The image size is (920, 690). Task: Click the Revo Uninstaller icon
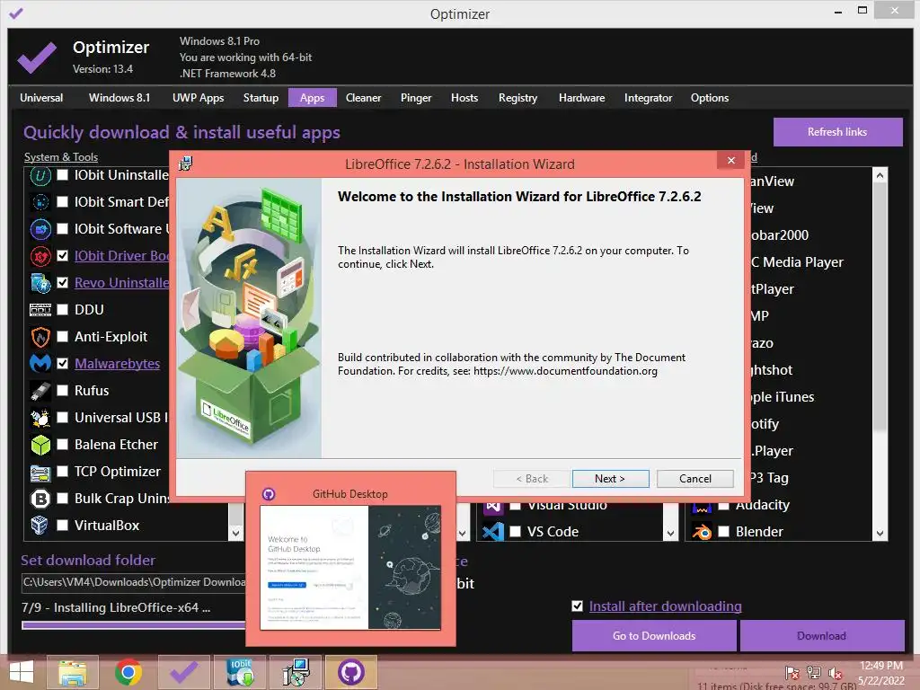point(40,283)
